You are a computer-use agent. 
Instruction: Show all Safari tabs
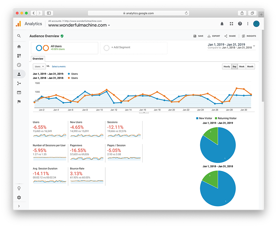click(253, 13)
